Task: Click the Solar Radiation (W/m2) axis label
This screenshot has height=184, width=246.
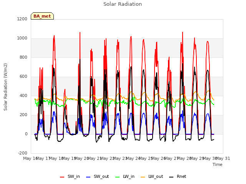Action: click(x=5, y=87)
